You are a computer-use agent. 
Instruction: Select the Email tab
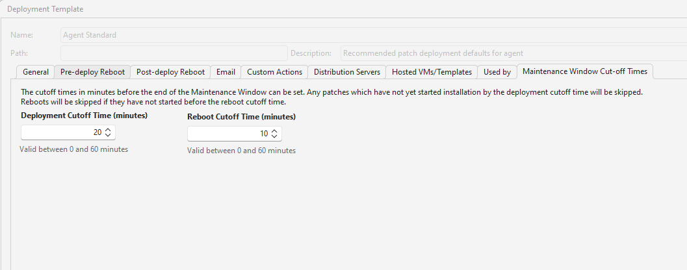[x=226, y=72]
